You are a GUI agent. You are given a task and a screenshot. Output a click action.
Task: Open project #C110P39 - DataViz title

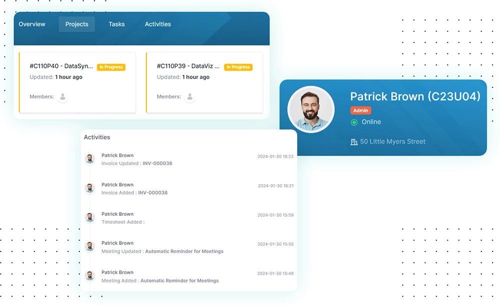(188, 66)
